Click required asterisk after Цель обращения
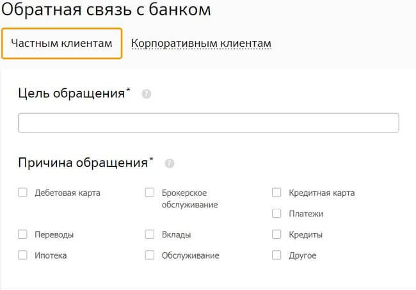 click(x=128, y=90)
